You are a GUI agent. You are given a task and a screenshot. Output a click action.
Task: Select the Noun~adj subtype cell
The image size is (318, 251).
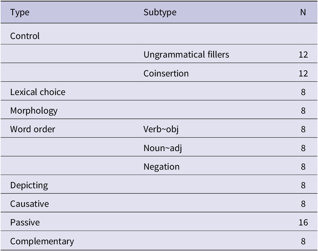point(163,148)
